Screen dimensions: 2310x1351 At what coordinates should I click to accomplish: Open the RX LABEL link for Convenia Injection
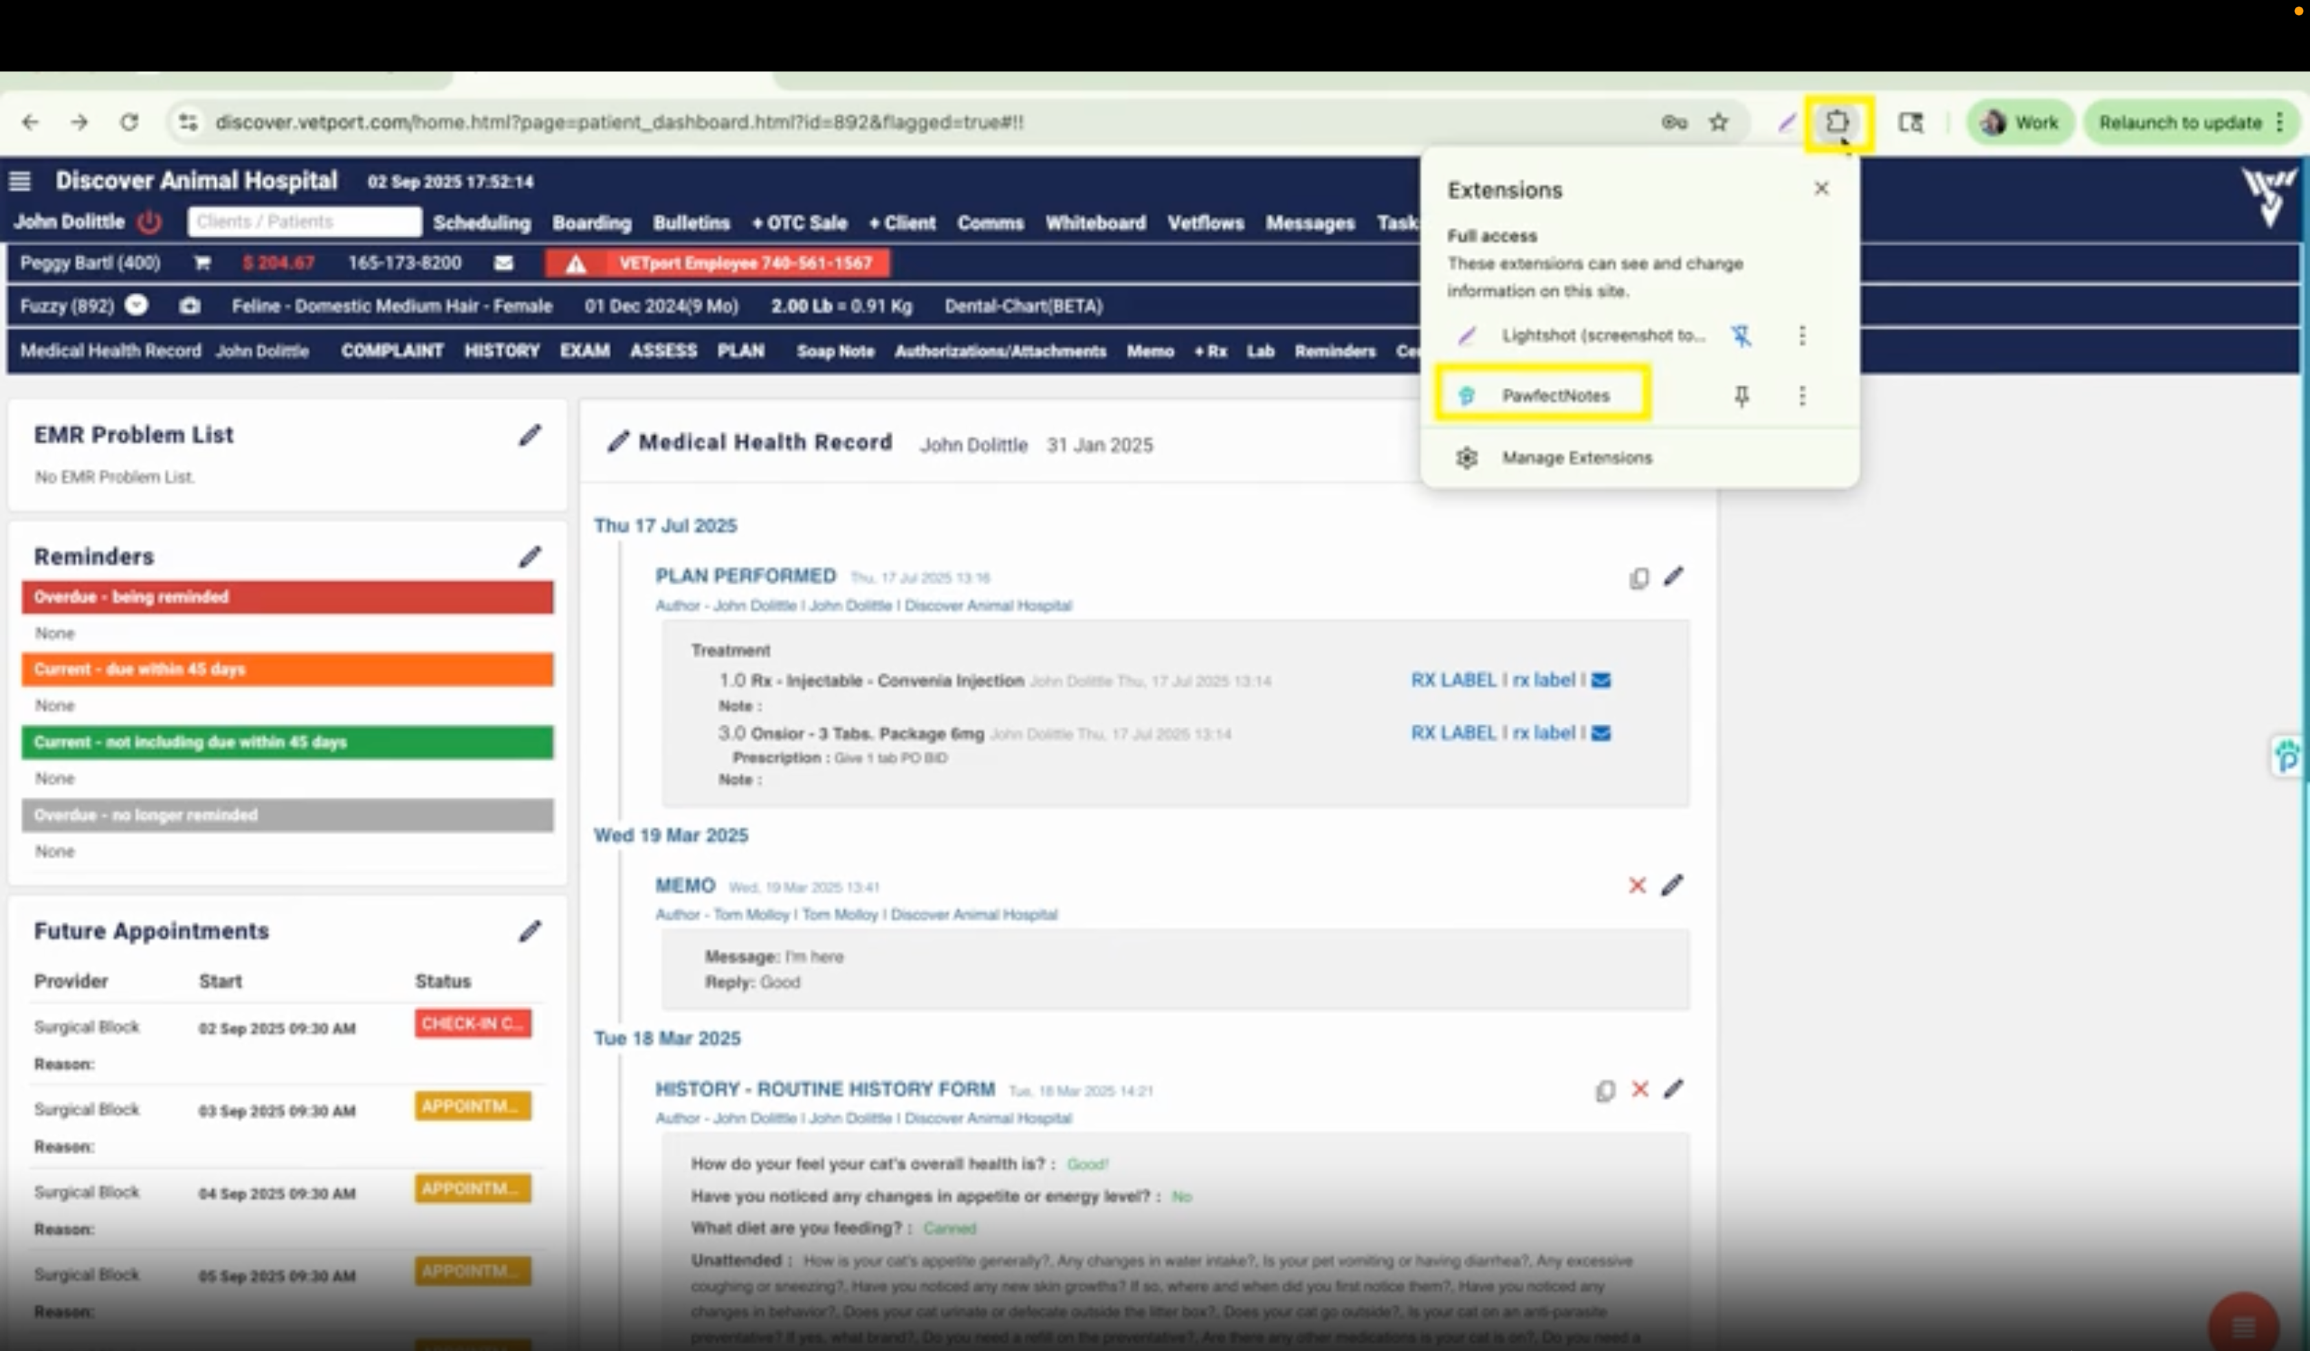pos(1453,680)
